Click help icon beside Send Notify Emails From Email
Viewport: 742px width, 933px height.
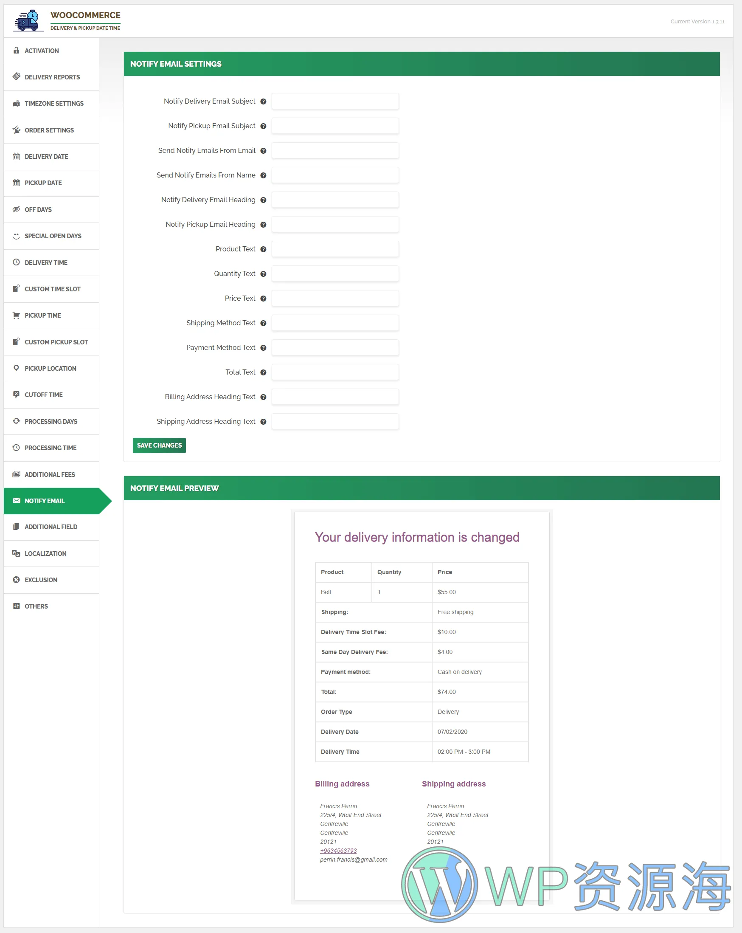[263, 151]
